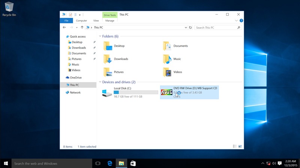Collapse the Devices and drives group

tap(100, 82)
